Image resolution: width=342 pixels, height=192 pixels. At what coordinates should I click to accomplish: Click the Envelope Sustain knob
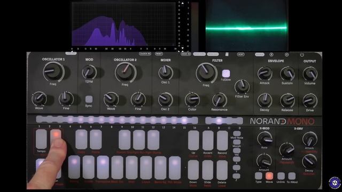(x=287, y=74)
